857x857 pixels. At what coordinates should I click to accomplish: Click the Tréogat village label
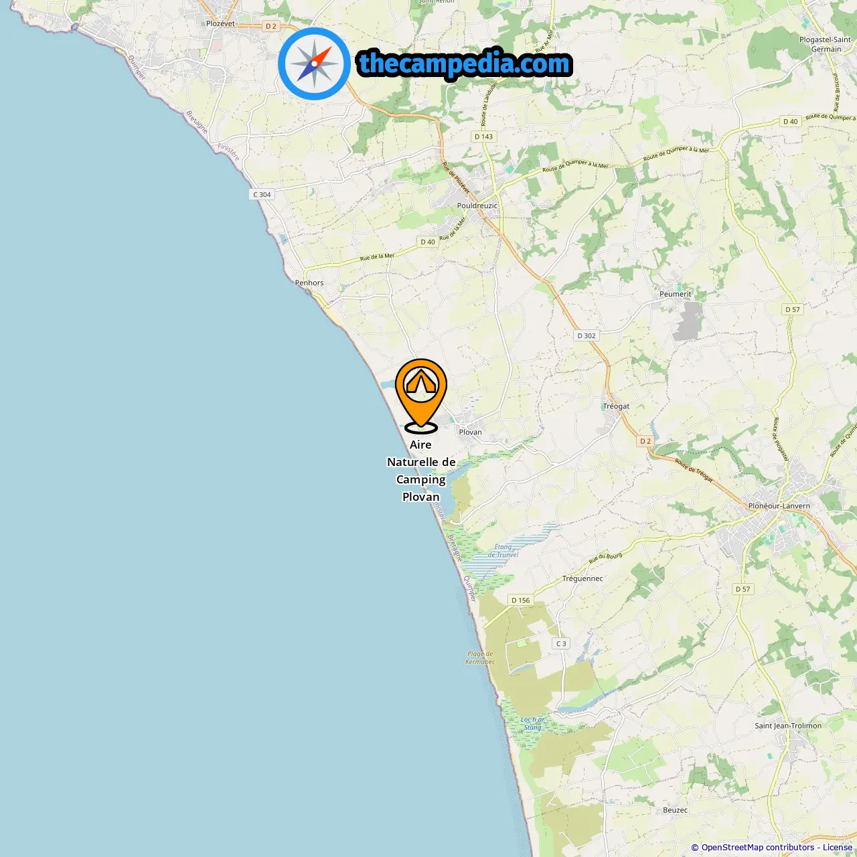[616, 406]
